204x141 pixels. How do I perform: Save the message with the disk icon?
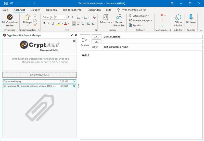click(6, 4)
